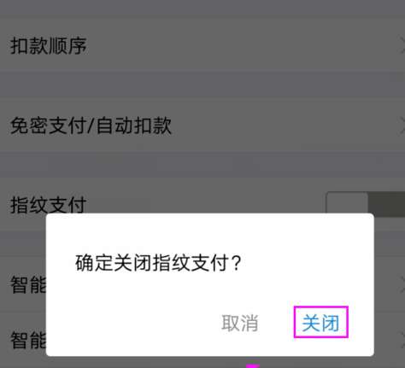This screenshot has width=405, height=368.
Task: Dismiss dialog via dimmed area above 扣款顺序
Action: pyautogui.click(x=202, y=9)
